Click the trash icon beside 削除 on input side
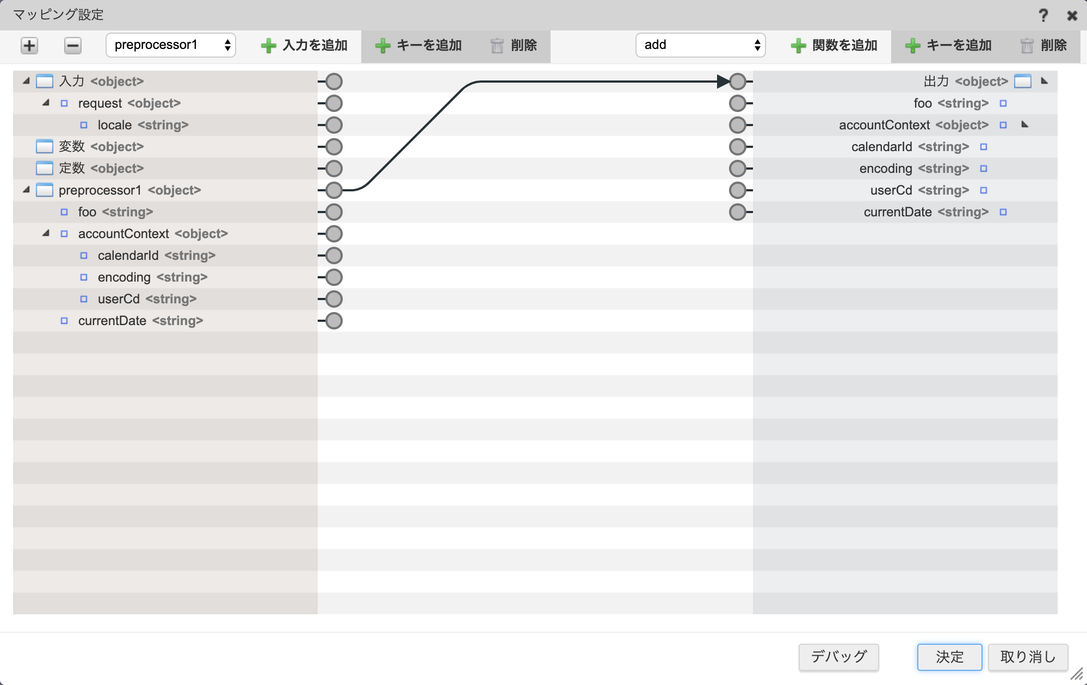This screenshot has height=685, width=1087. [x=497, y=46]
